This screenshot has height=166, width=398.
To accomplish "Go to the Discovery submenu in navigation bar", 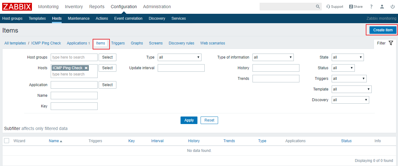I will point(157,18).
